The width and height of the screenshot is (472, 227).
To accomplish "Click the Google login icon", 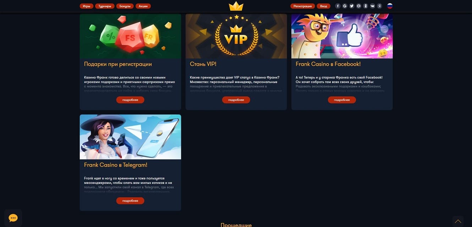I will point(345,6).
